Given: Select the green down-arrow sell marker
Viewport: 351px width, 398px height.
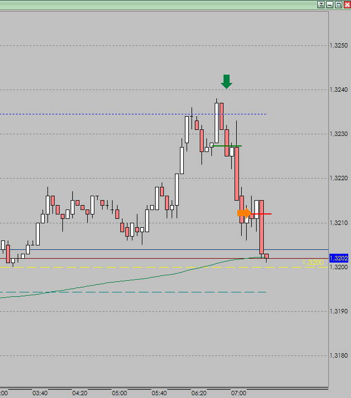Looking at the screenshot, I should pos(227,82).
